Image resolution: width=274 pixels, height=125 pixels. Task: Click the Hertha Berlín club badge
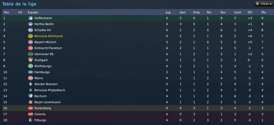point(30,24)
